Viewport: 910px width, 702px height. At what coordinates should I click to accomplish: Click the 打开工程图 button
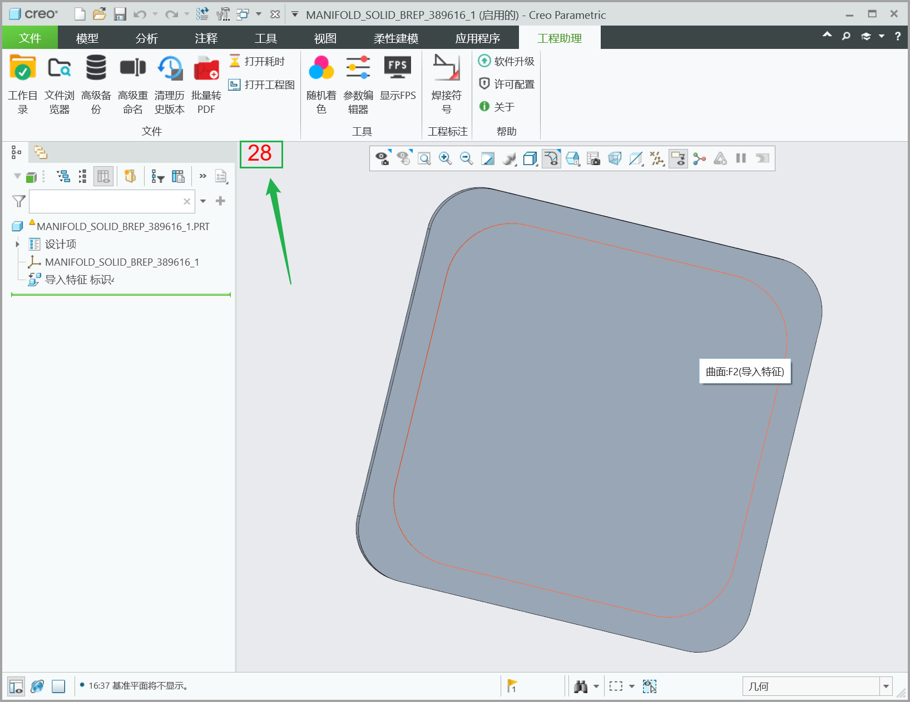pos(262,85)
